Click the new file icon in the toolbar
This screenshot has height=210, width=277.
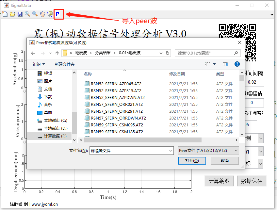pyautogui.click(x=5, y=14)
